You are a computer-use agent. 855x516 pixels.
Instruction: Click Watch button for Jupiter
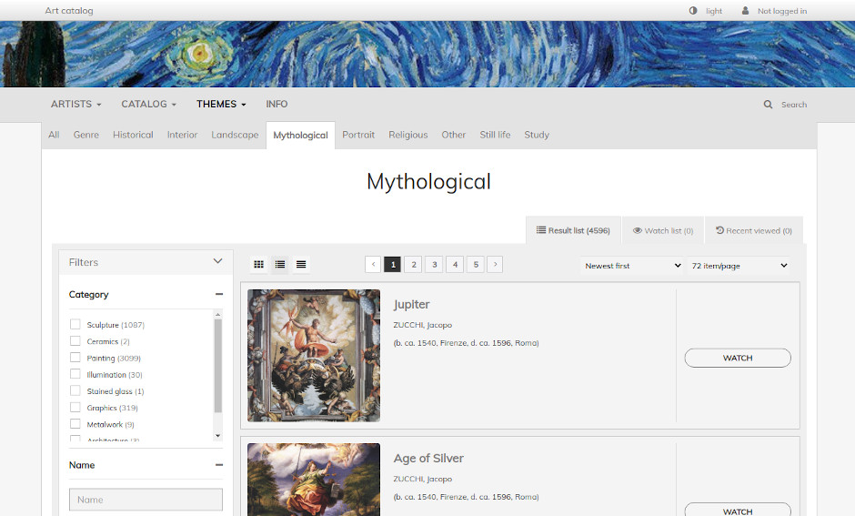pyautogui.click(x=737, y=359)
